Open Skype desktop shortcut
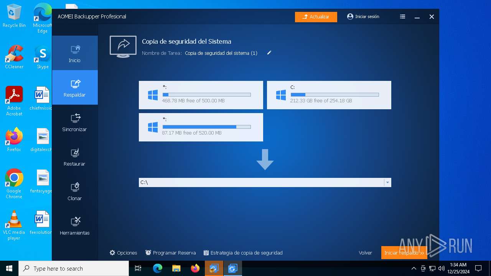 43,57
